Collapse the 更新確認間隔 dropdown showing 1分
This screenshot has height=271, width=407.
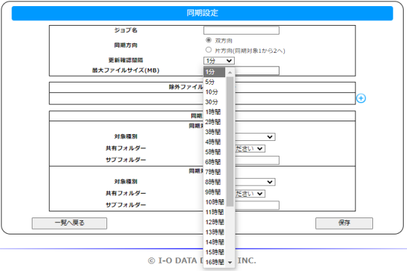coord(219,61)
